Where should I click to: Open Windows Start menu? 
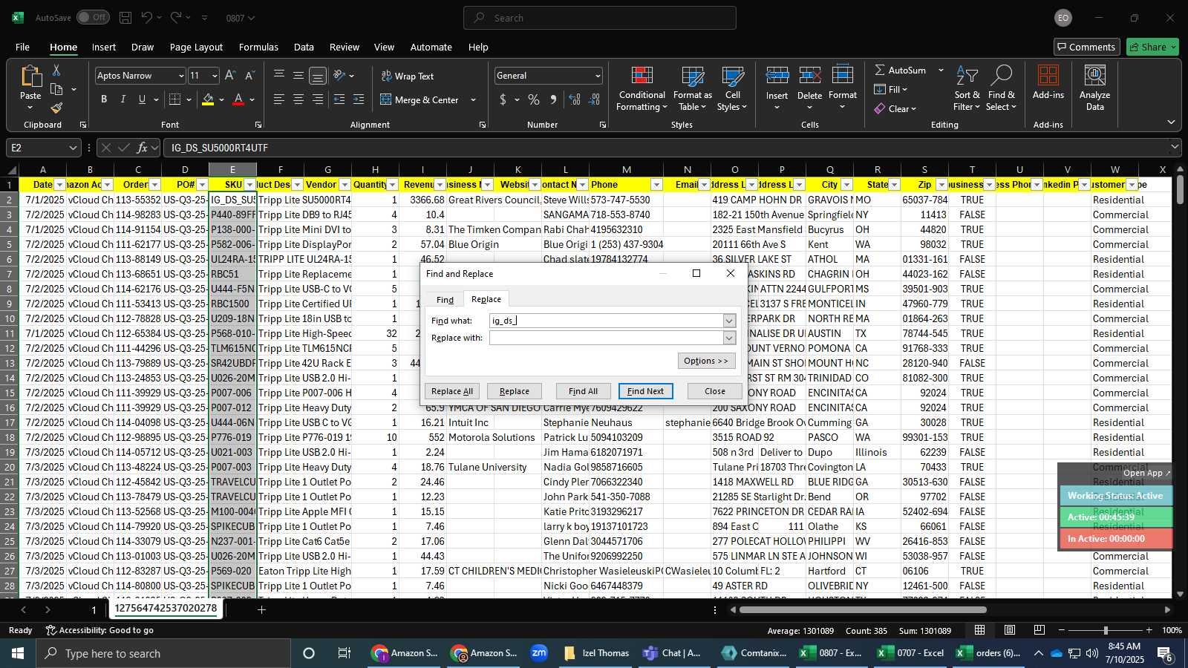pos(18,653)
